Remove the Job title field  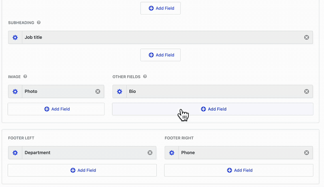coord(307,37)
